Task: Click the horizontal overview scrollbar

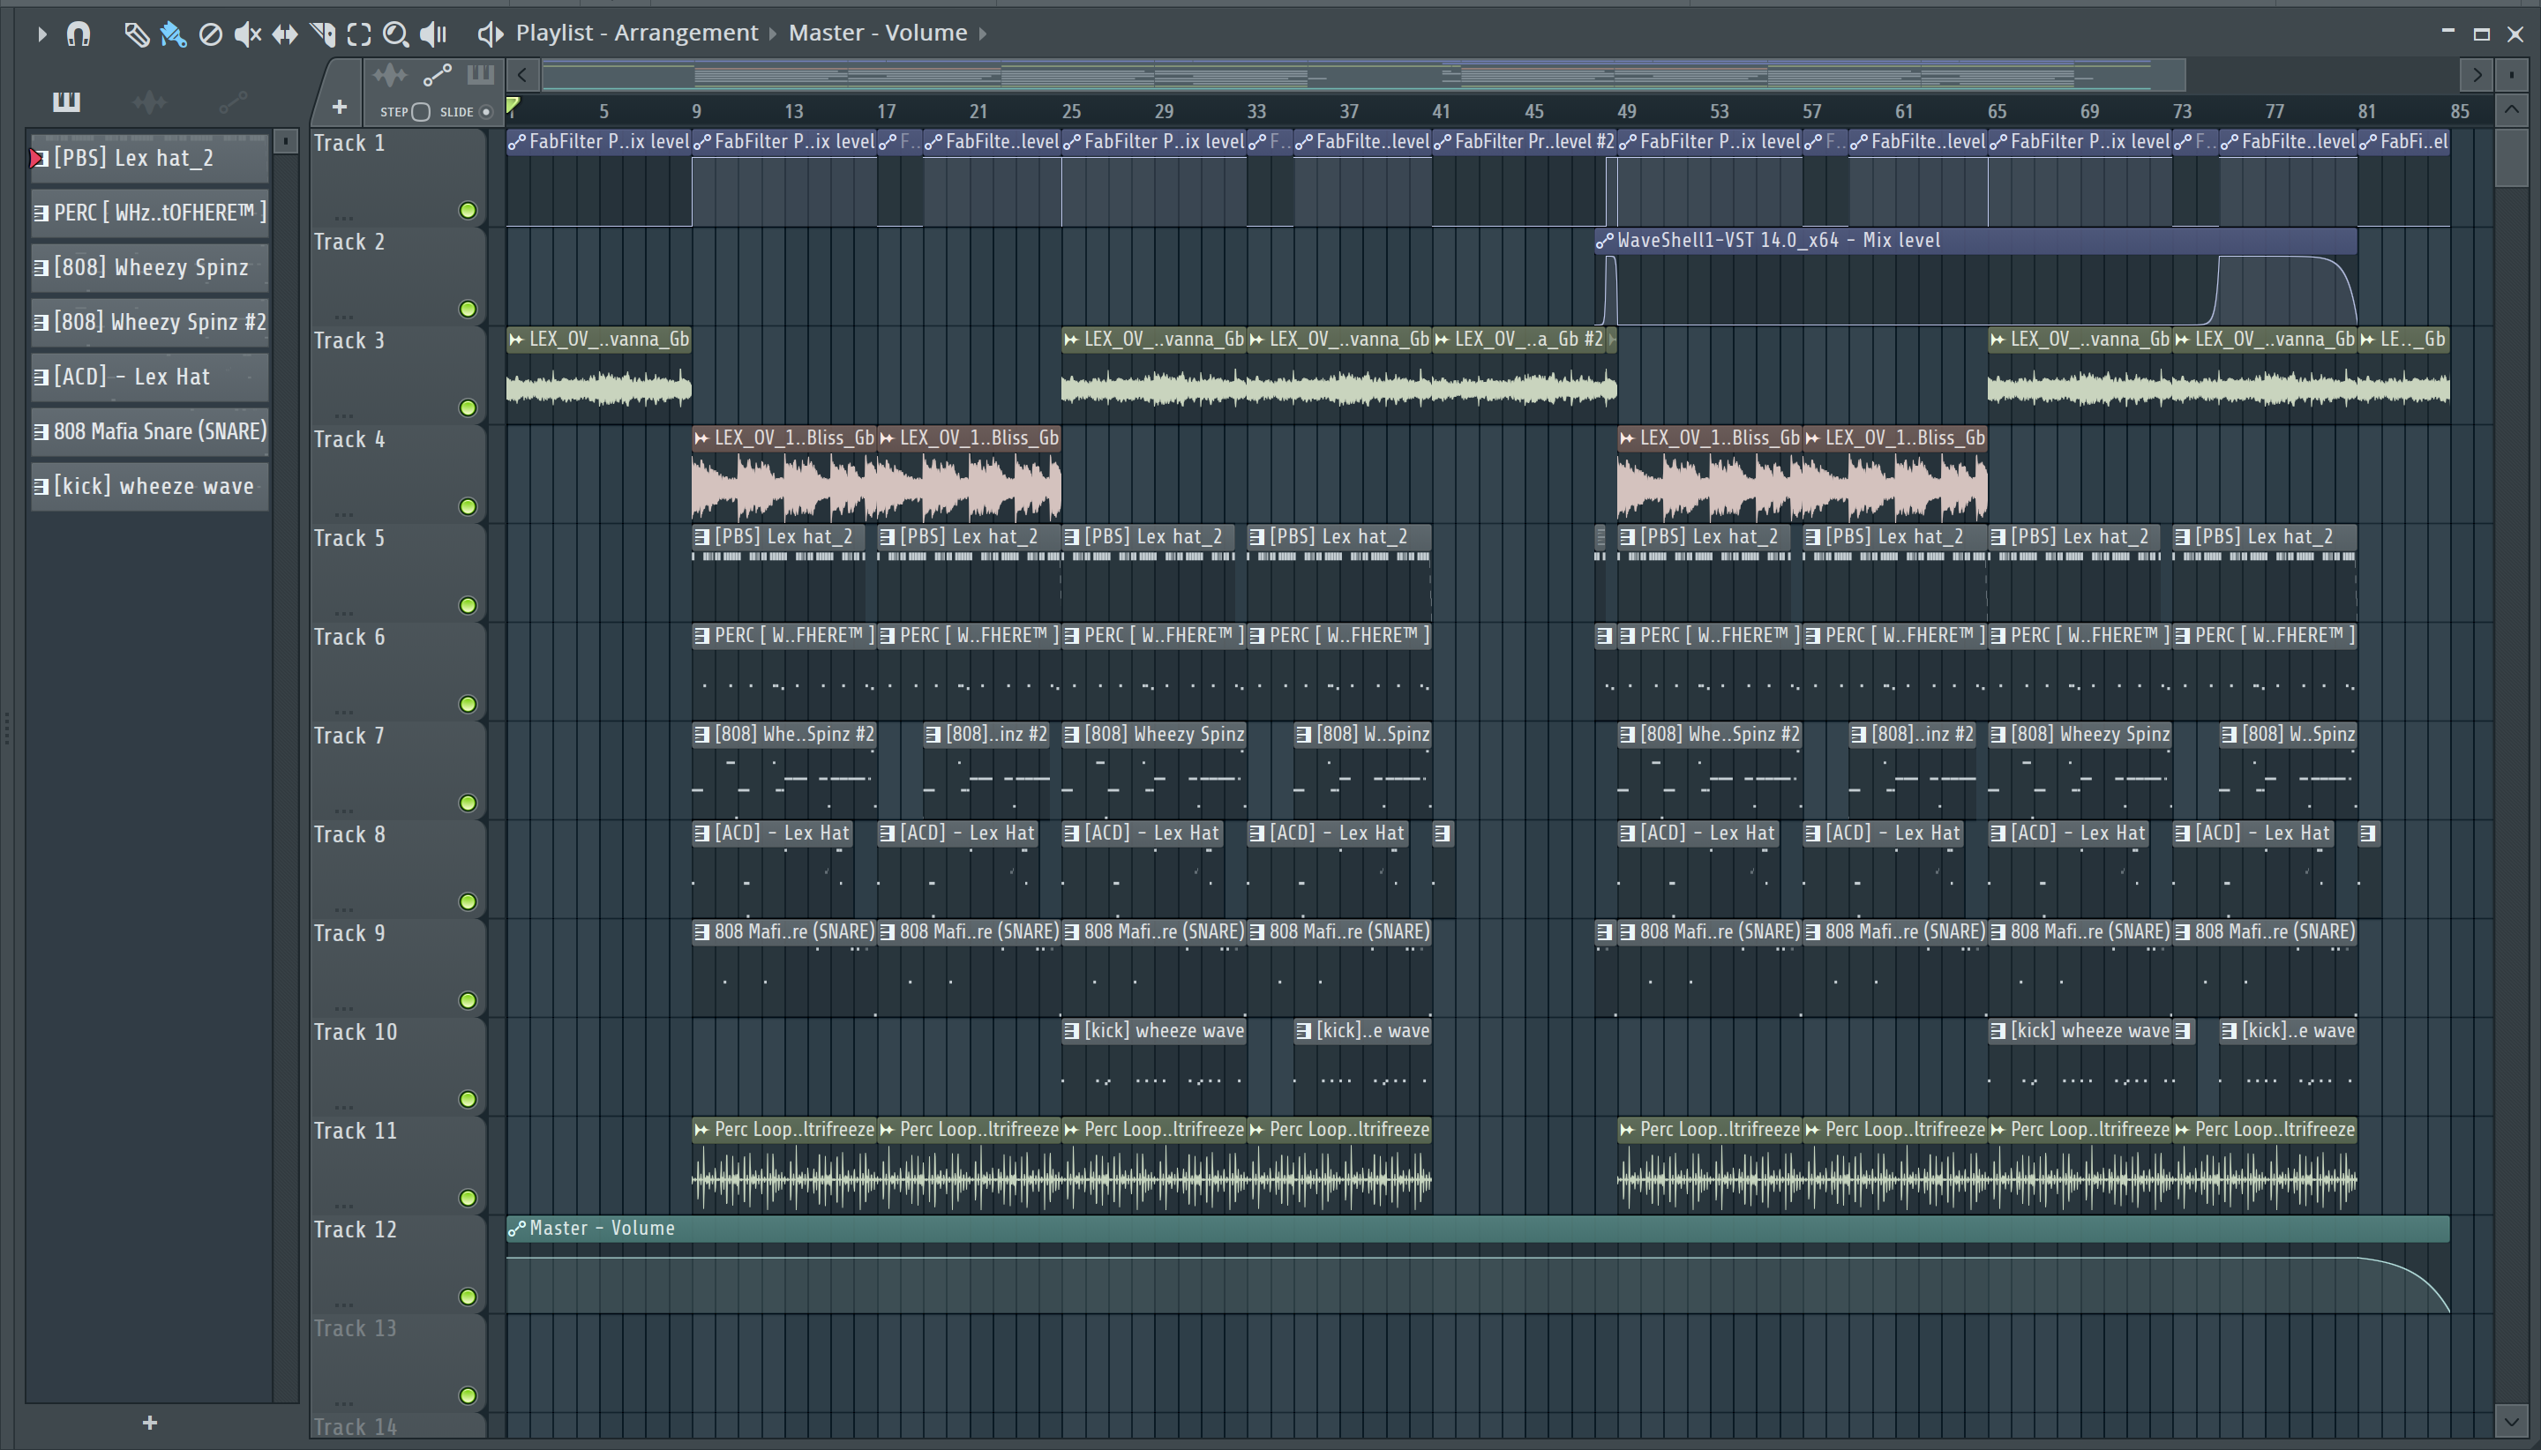Action: [1362, 75]
